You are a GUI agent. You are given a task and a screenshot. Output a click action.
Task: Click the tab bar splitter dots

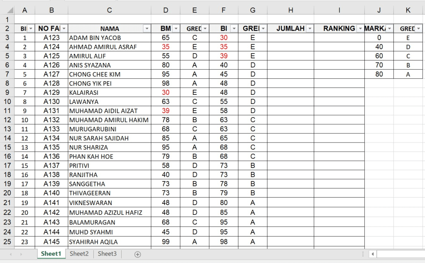[x=364, y=254]
